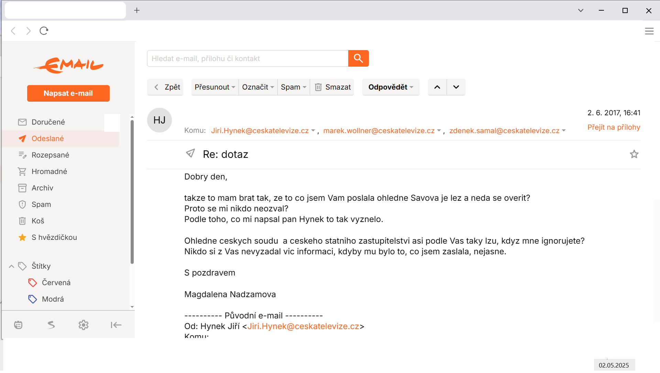Viewport: 660px width, 373px height.
Task: Collapse the sidebar with the arrow icon
Action: (116, 325)
